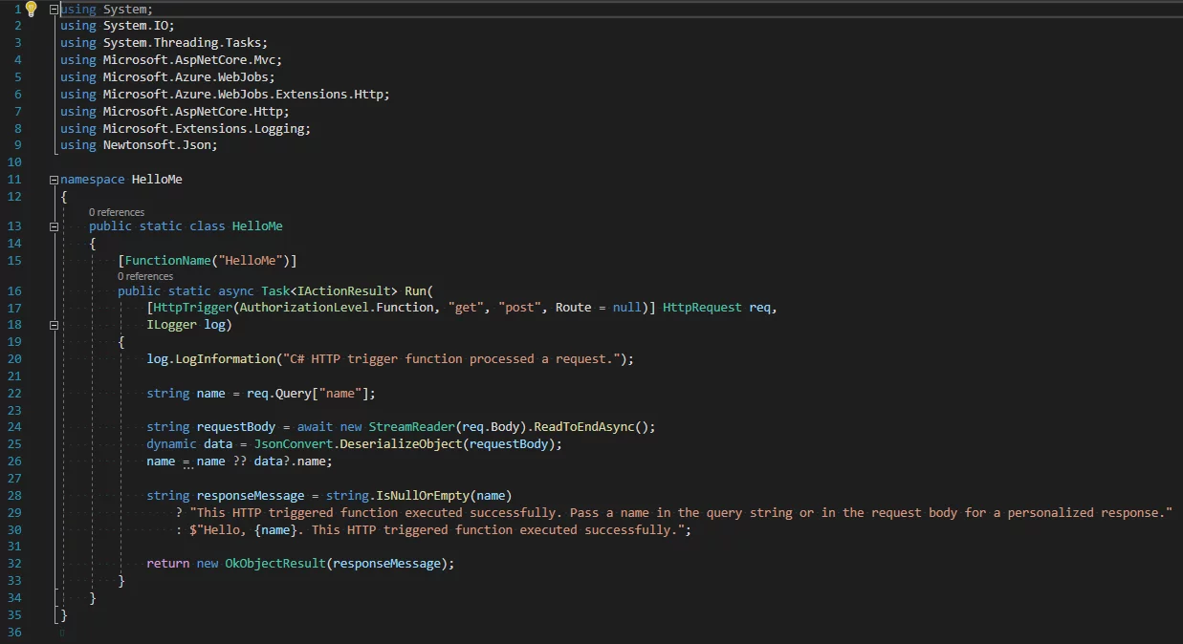Screen dimensions: 1183x644
Task: Click 'OkObjectResult' constructor call
Action: tap(275, 565)
